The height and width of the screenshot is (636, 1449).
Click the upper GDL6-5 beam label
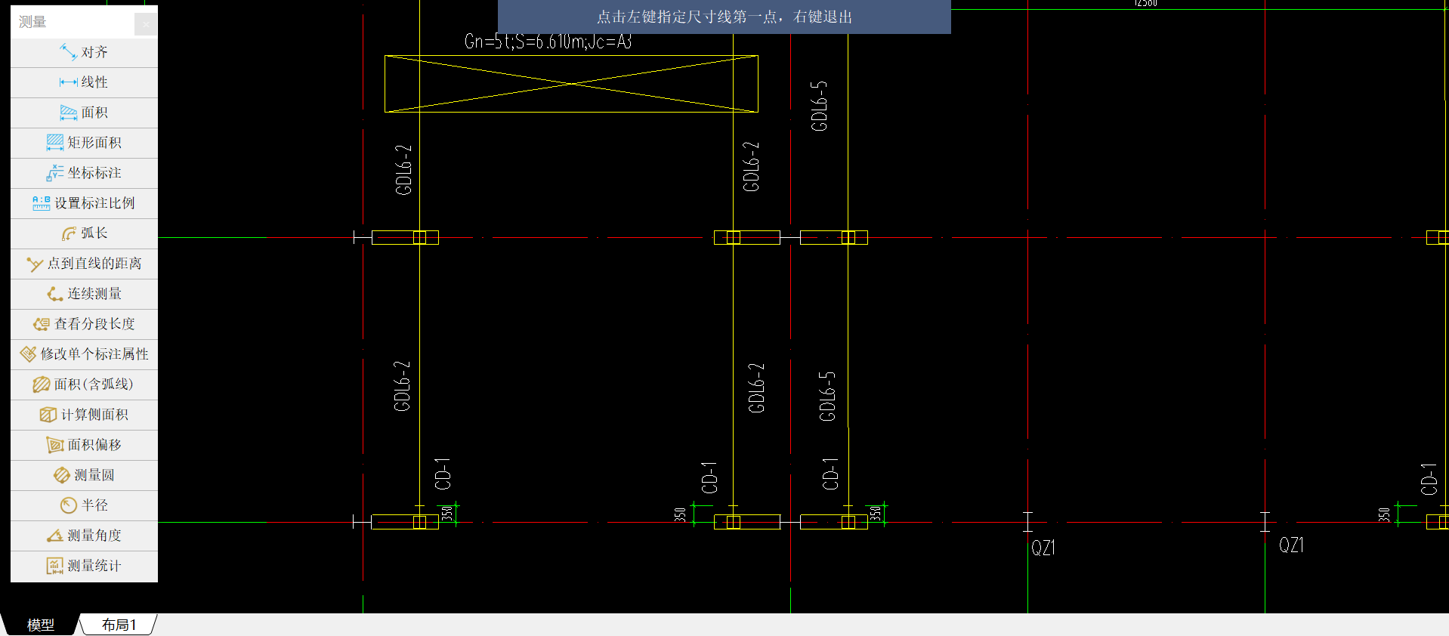[820, 106]
